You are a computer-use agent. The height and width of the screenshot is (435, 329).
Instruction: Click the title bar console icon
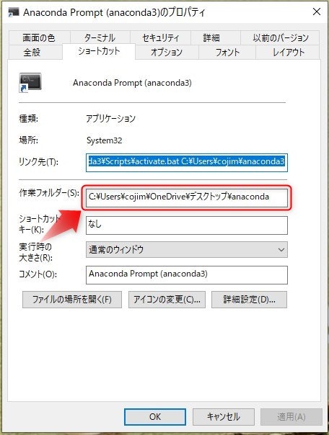[x=14, y=12]
